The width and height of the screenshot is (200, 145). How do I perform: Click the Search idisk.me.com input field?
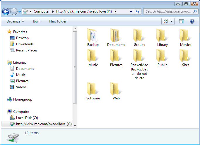pos(168,12)
